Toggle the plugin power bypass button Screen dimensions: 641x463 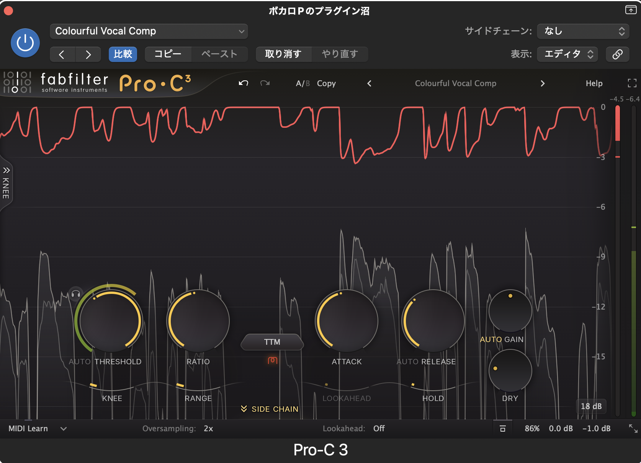tap(25, 43)
